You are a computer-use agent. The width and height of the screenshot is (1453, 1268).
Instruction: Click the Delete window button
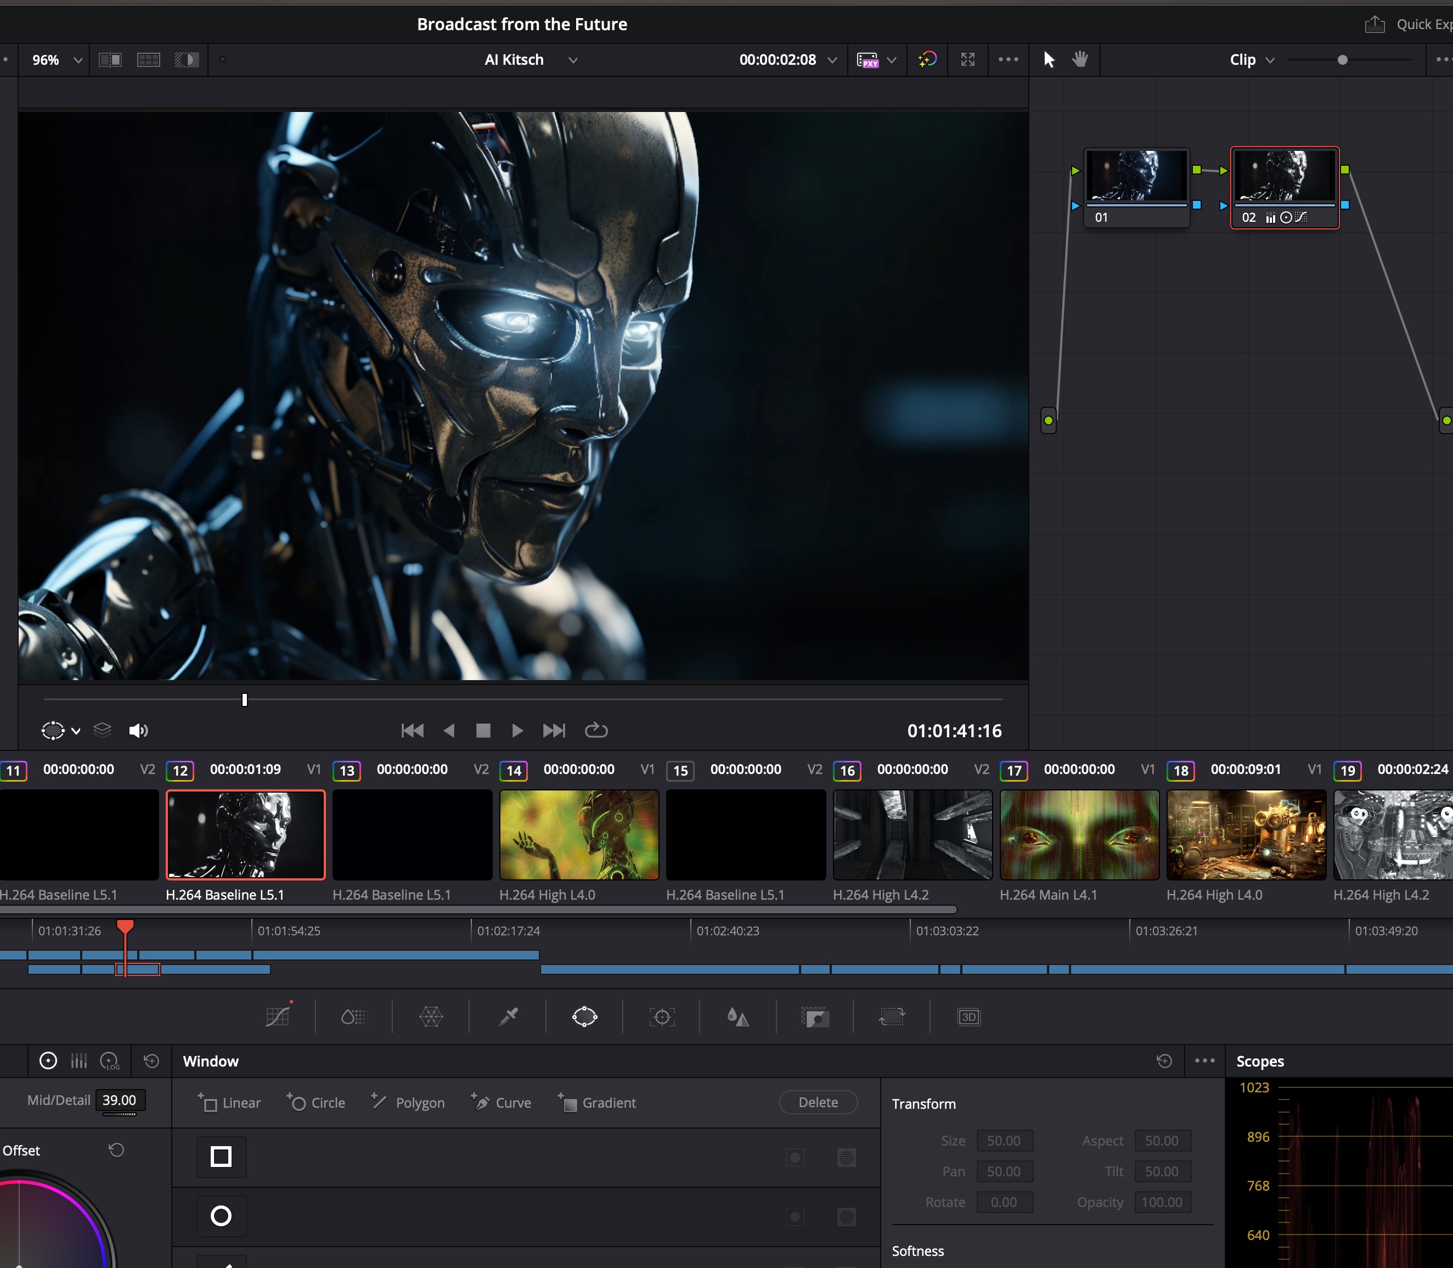click(x=819, y=1102)
